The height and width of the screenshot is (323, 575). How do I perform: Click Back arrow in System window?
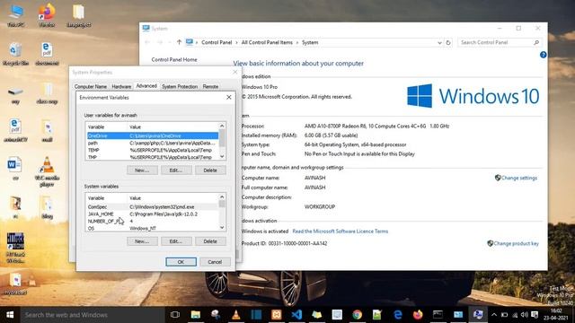(147, 42)
